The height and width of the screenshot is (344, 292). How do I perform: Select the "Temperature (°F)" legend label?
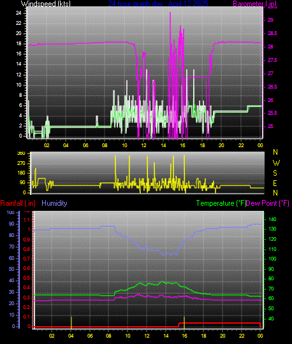click(221, 203)
